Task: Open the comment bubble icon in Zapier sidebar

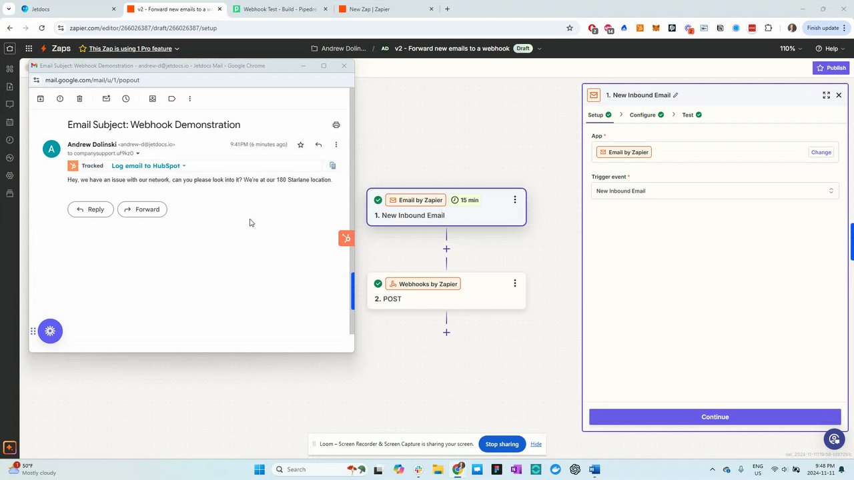Action: pyautogui.click(x=9, y=105)
